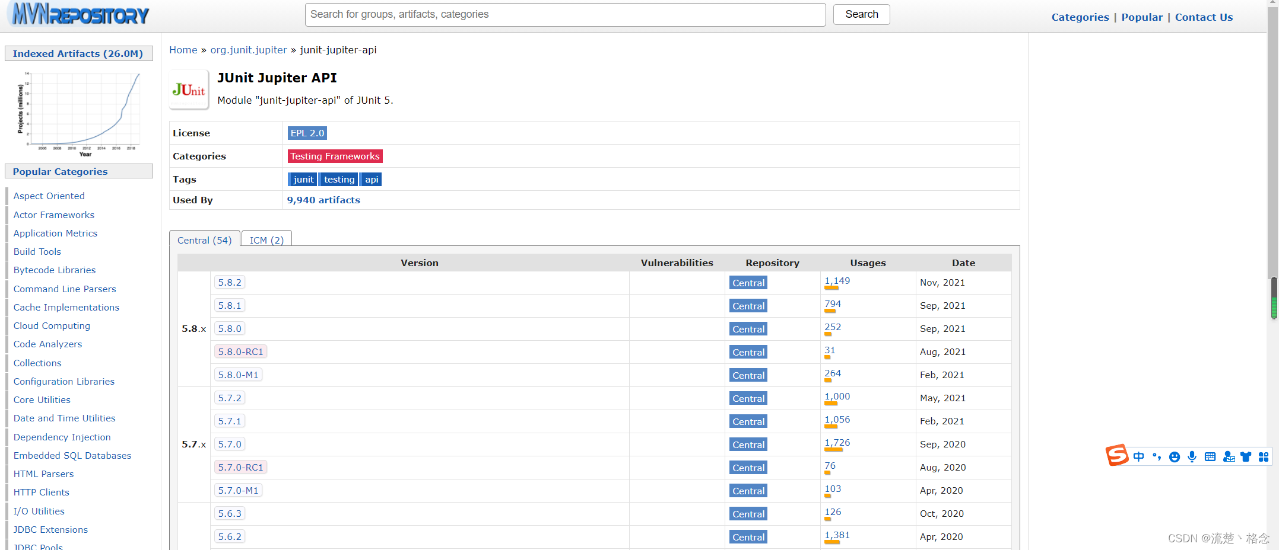Open version 5.6.3
Image resolution: width=1279 pixels, height=550 pixels.
point(230,513)
